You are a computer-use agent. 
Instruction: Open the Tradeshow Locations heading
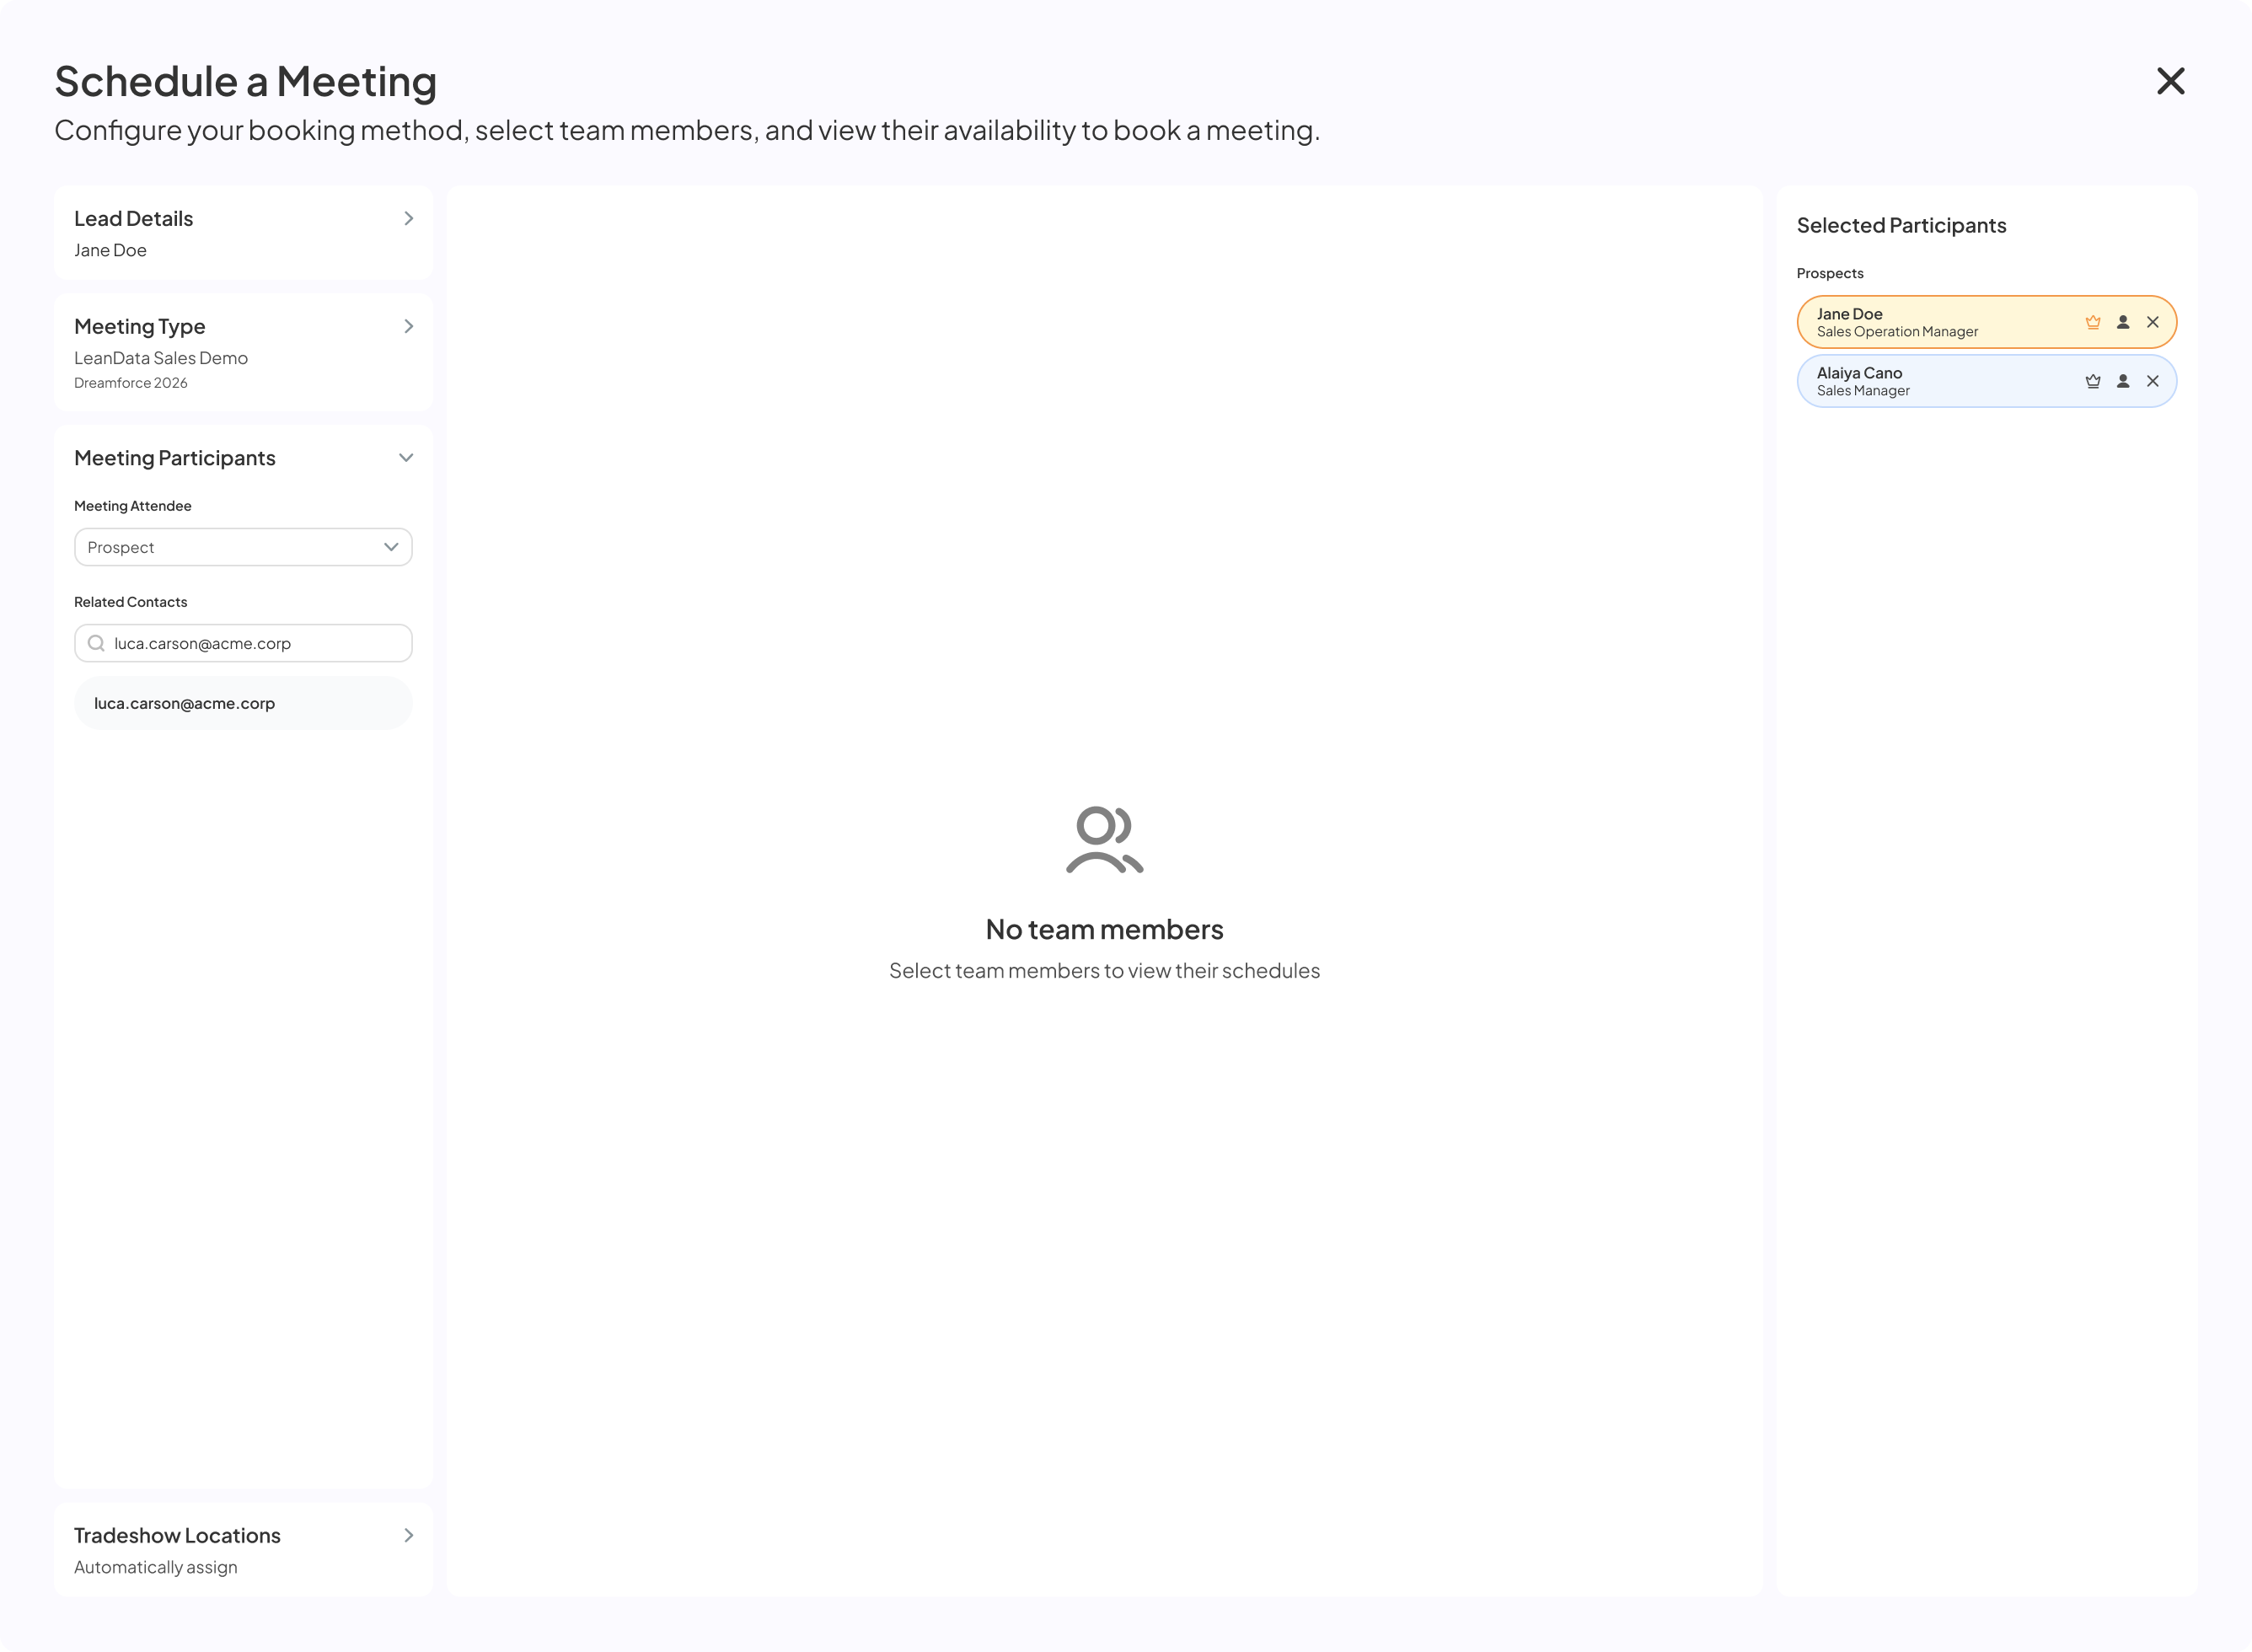(177, 1535)
